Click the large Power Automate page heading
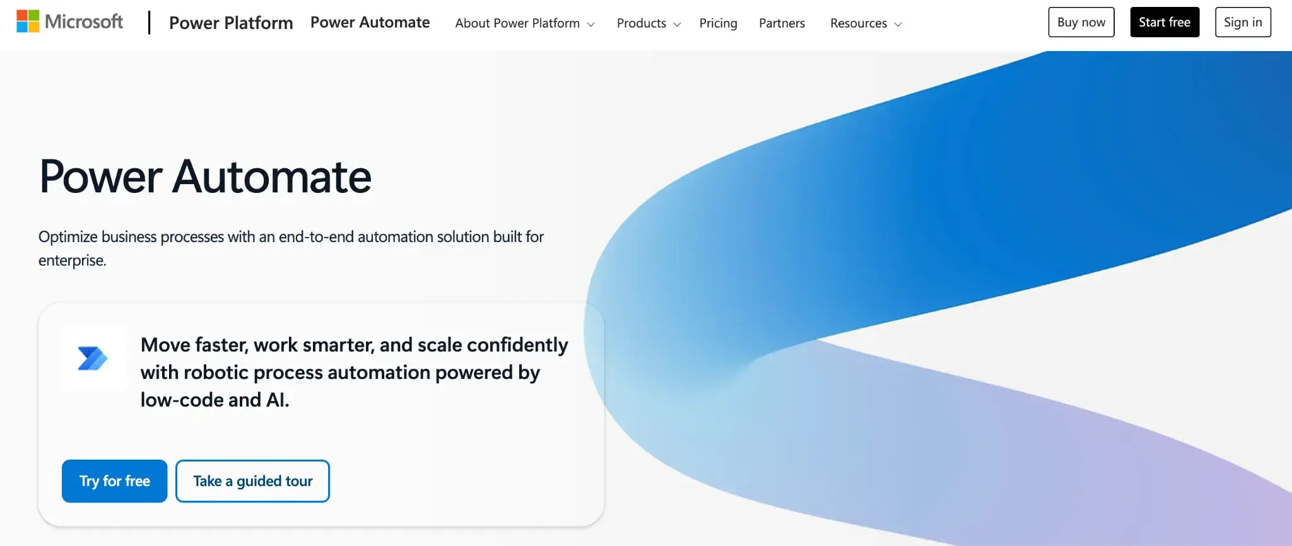The width and height of the screenshot is (1292, 546). pyautogui.click(x=205, y=177)
